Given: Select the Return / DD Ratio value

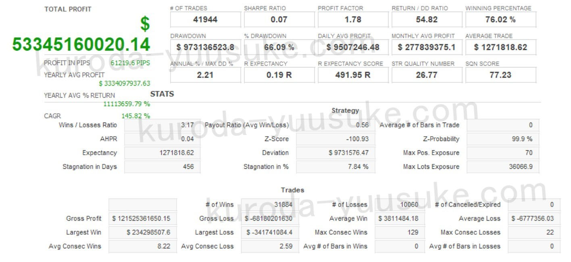Looking at the screenshot, I should (427, 19).
